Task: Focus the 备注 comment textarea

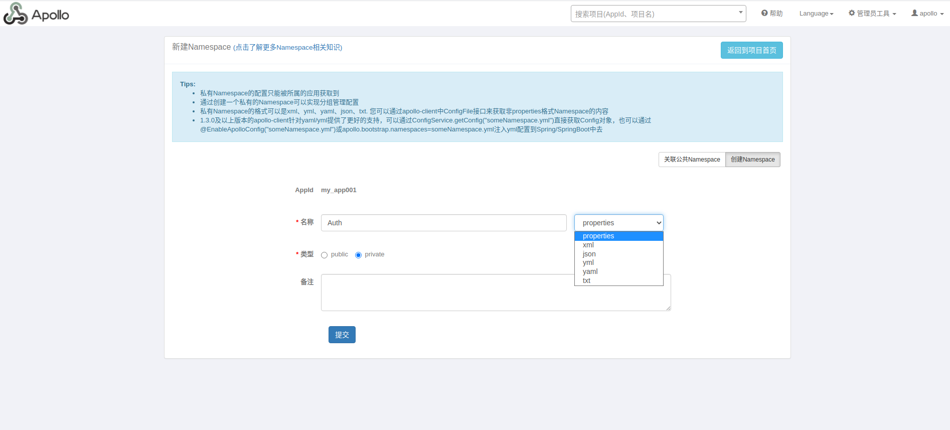Action: click(496, 293)
